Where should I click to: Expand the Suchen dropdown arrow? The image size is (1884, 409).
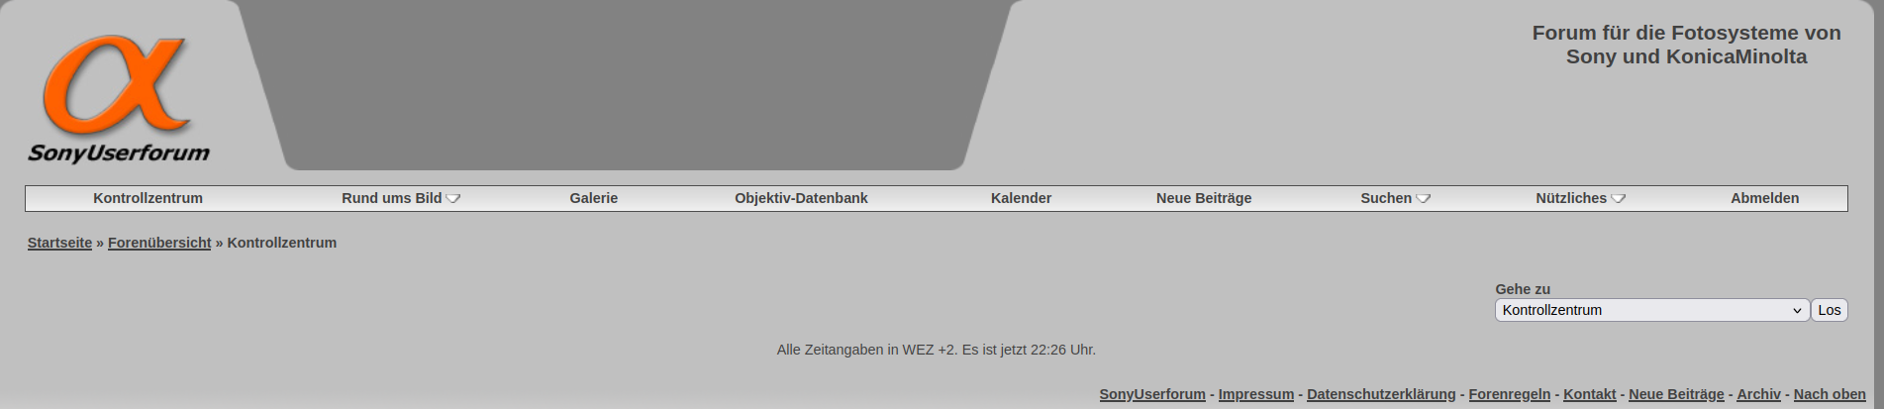(1424, 198)
